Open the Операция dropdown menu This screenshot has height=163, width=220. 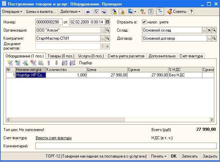click(x=12, y=12)
